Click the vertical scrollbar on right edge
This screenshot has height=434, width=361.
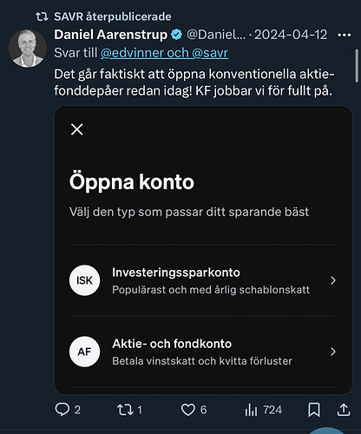click(x=357, y=66)
